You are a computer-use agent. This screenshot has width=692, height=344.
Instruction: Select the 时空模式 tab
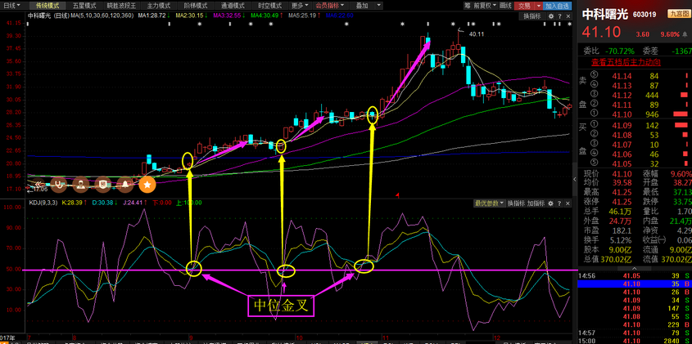(269, 5)
